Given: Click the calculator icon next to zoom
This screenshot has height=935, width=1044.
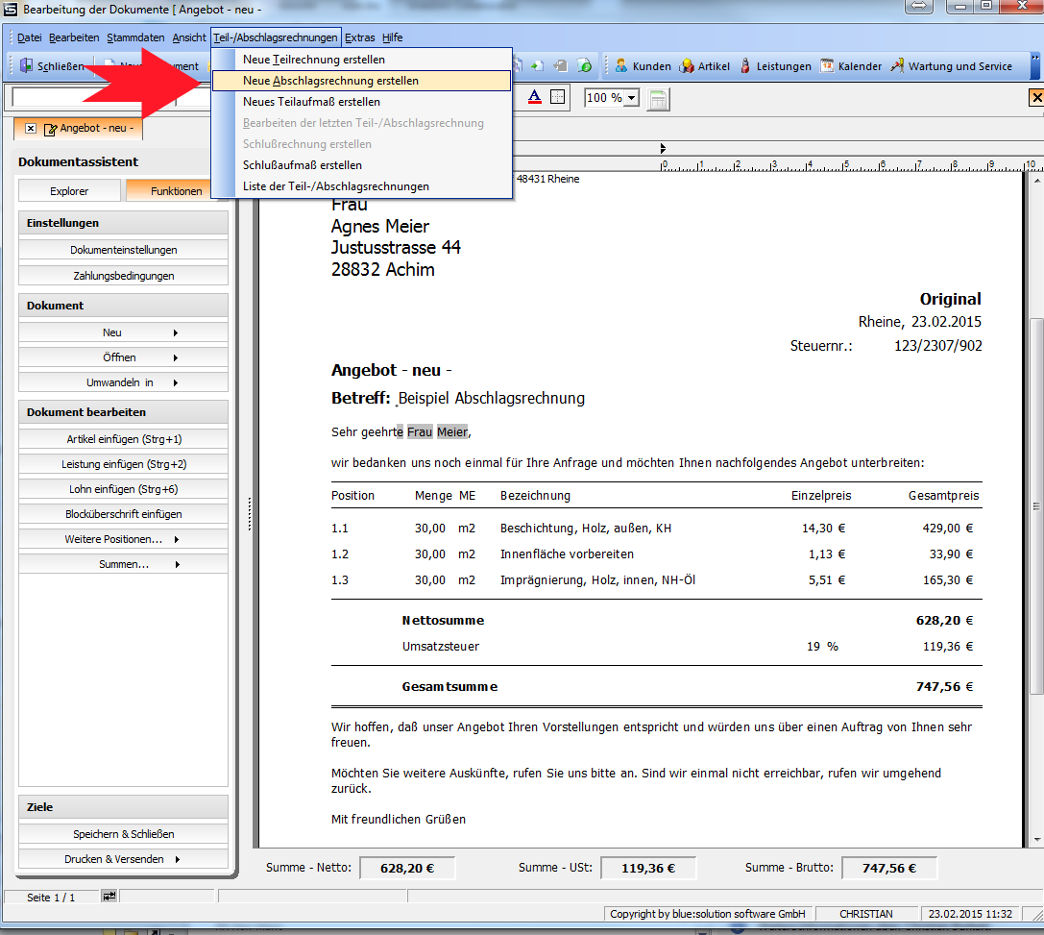Looking at the screenshot, I should point(658,99).
